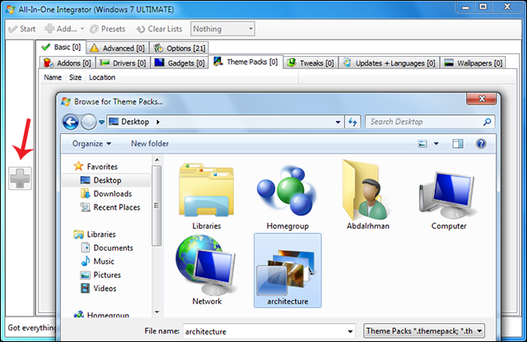Open the Add... toolbar menu
This screenshot has height=342, width=527.
click(64, 29)
